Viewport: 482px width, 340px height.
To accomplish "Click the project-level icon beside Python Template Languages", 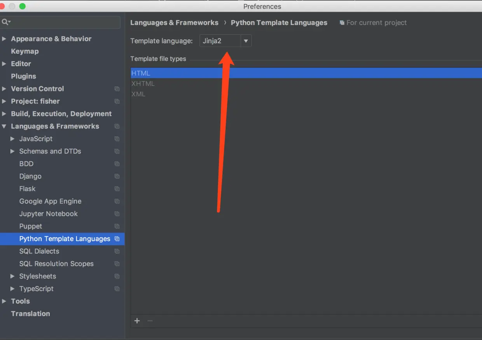I will (x=117, y=239).
